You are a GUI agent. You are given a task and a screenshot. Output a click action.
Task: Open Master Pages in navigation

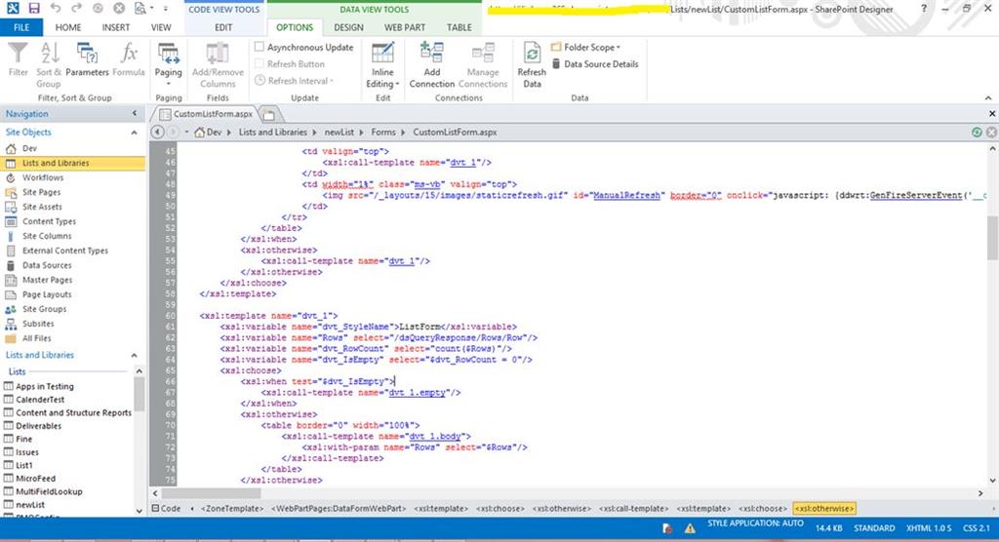click(47, 280)
